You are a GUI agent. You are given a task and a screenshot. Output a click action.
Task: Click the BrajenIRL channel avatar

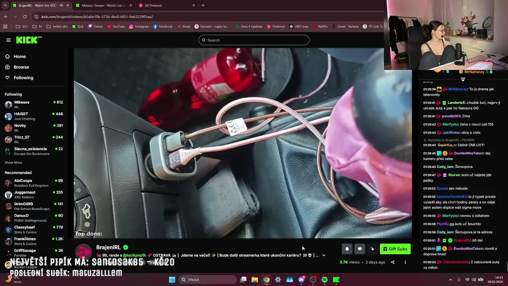click(x=83, y=252)
